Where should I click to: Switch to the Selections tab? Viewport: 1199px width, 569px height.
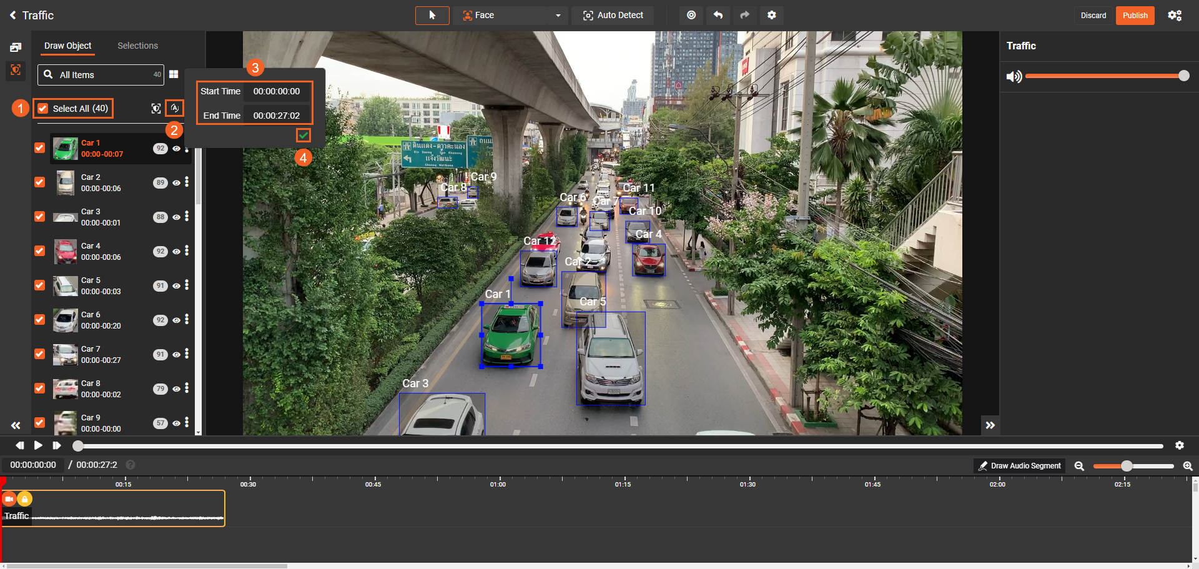click(x=137, y=46)
